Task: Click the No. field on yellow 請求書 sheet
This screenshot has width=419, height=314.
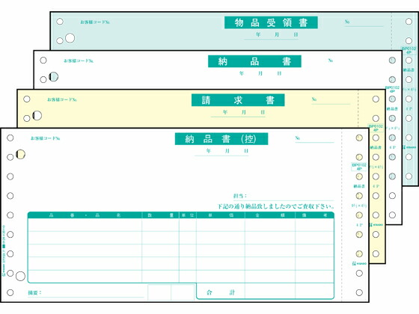Action: 331,100
